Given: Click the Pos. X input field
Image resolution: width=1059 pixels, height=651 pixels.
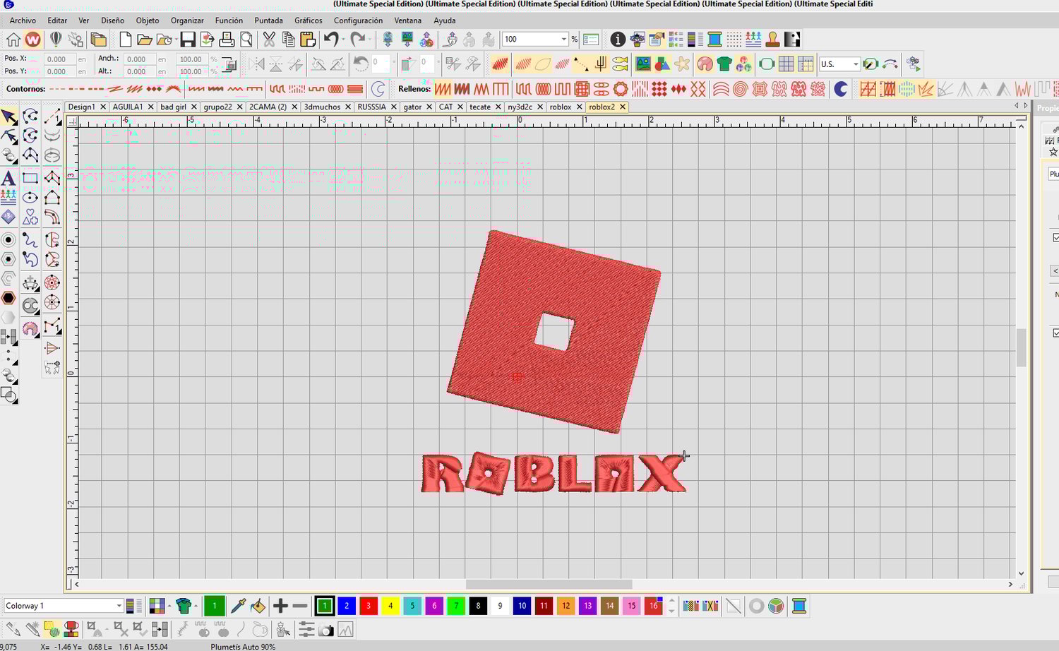Looking at the screenshot, I should [59, 59].
